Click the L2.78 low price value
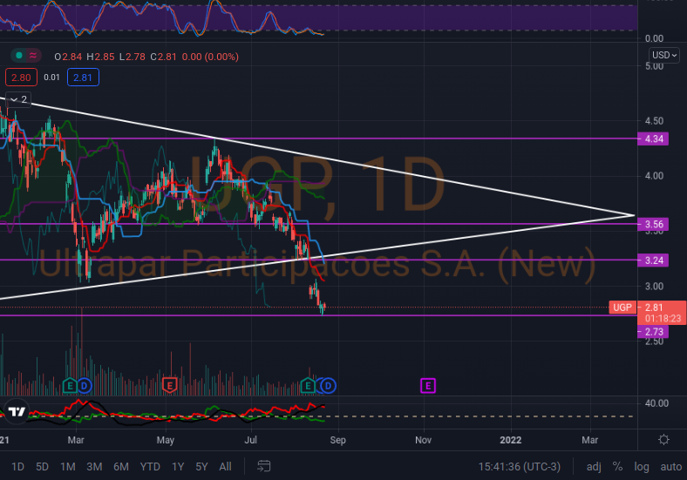 [x=132, y=57]
